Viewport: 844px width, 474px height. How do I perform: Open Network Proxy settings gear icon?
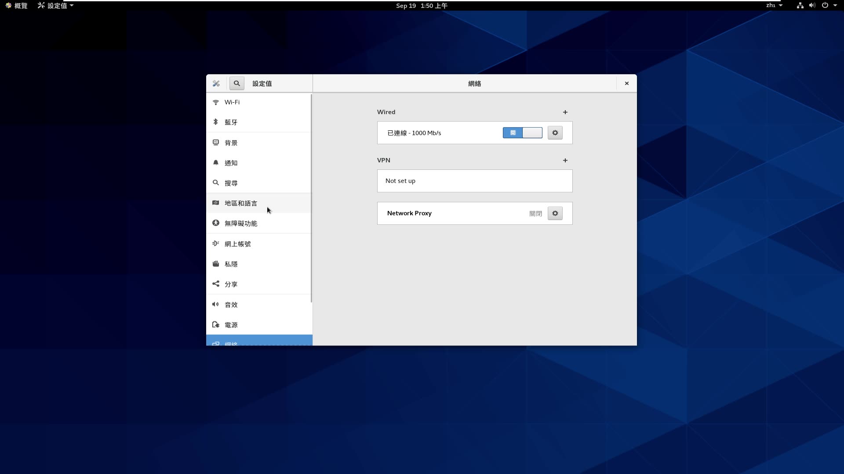click(x=555, y=213)
